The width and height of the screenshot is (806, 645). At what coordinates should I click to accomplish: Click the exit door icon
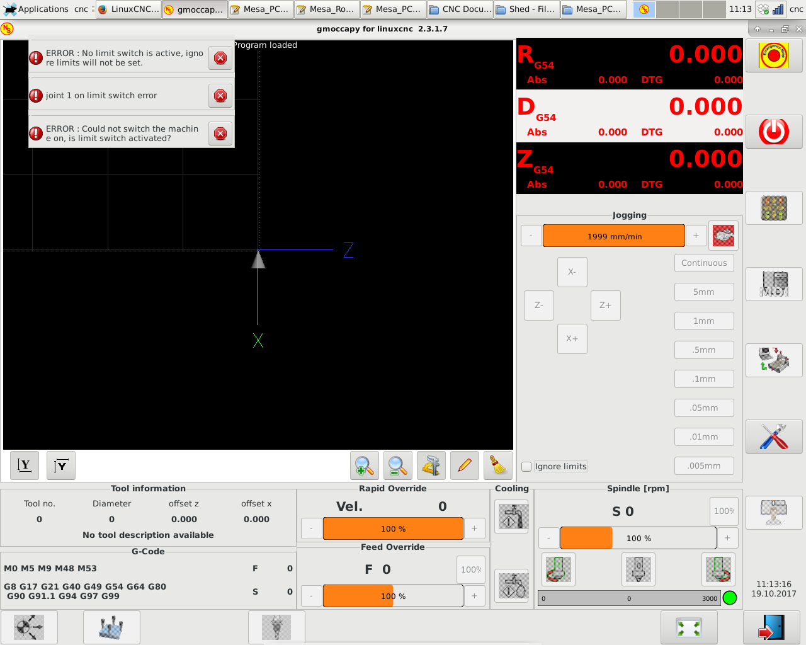pos(772,628)
